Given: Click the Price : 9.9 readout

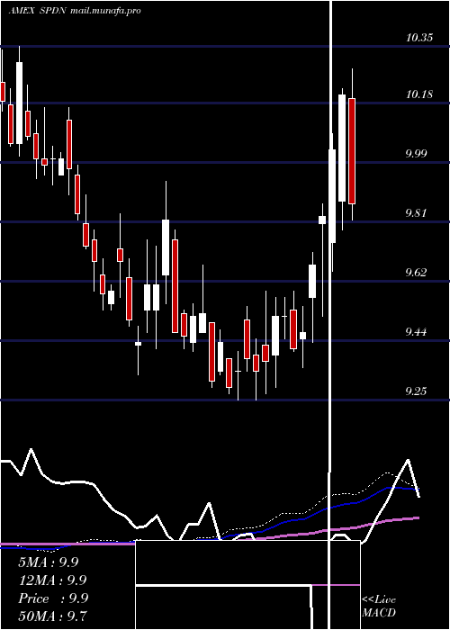Looking at the screenshot, I should [52, 598].
